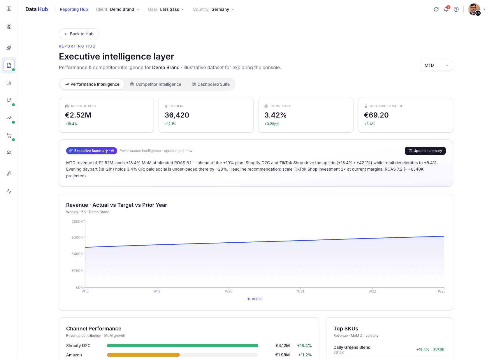The width and height of the screenshot is (492, 359).
Task: Expand the Country Germany dropdown
Action: 214,9
